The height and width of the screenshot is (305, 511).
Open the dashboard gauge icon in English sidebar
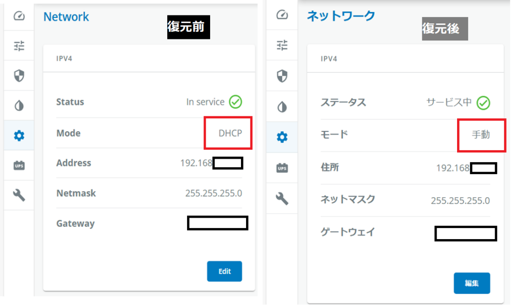coord(19,16)
